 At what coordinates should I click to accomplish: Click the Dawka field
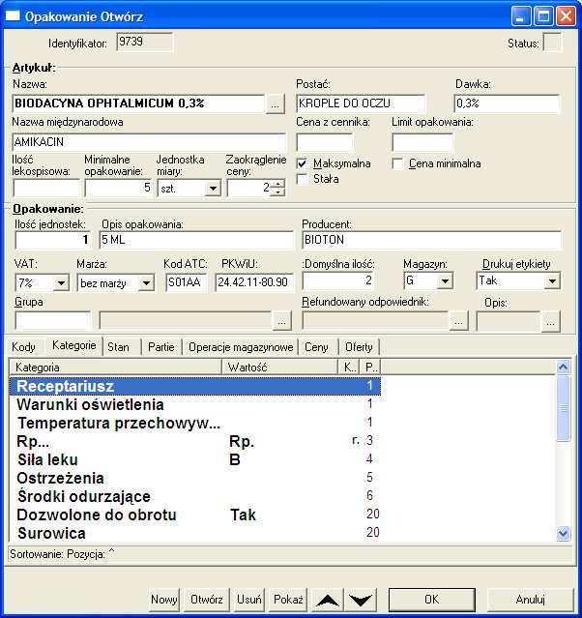(x=507, y=103)
